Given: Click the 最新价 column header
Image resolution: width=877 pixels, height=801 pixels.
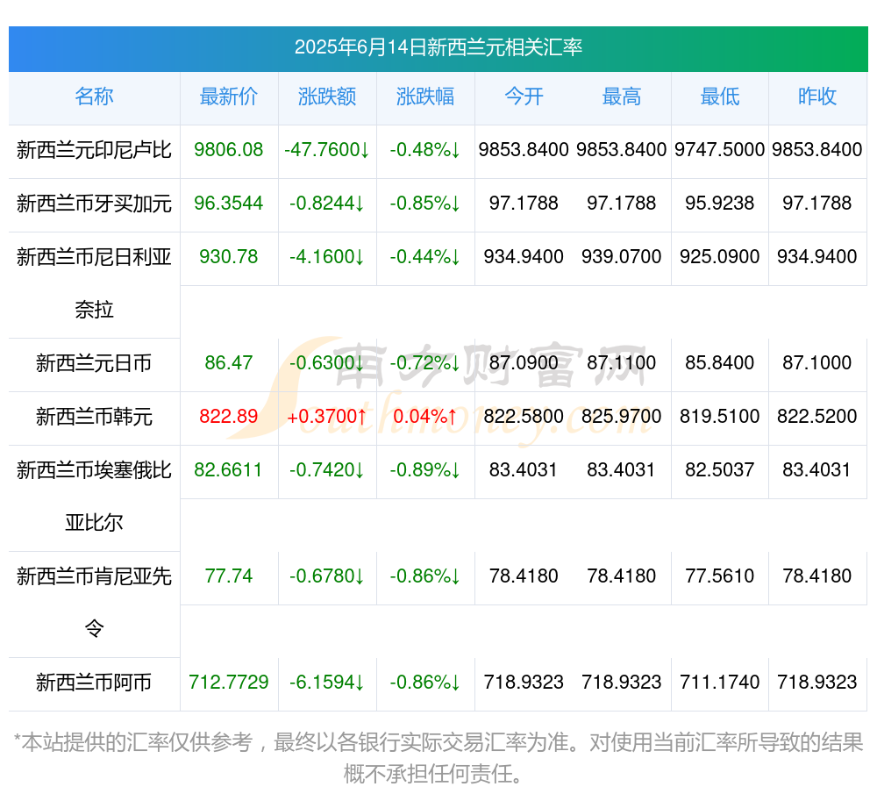Looking at the screenshot, I should 229,97.
